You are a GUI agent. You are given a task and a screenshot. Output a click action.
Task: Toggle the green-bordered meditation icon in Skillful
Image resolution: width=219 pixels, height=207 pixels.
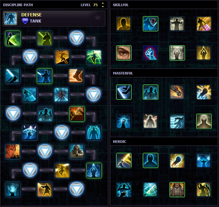pyautogui.click(x=177, y=53)
